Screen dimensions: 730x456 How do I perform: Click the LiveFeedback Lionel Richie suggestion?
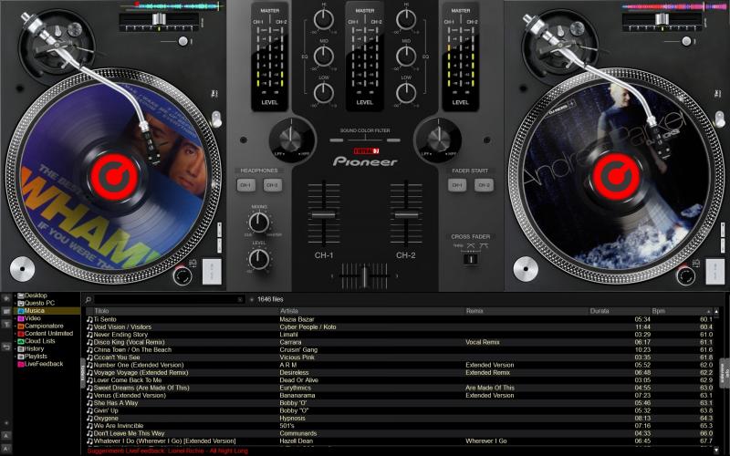coord(168,451)
